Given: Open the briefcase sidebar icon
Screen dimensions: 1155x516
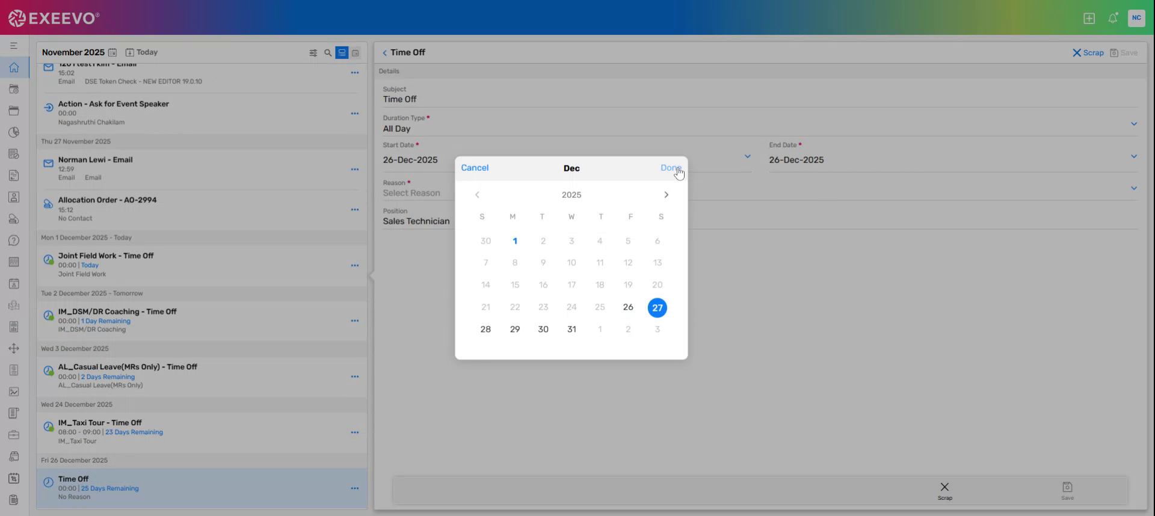Looking at the screenshot, I should tap(14, 435).
